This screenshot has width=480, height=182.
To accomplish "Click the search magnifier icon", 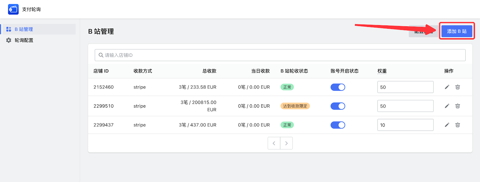I will click(101, 55).
